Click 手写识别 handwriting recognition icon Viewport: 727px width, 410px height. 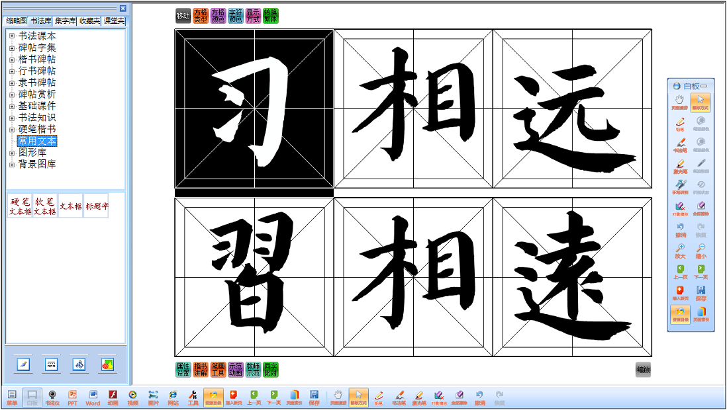pos(680,187)
